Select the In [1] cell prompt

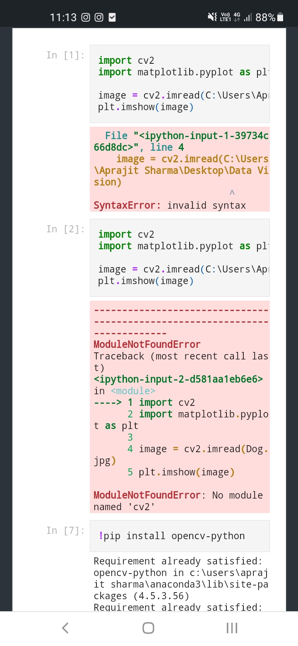click(66, 55)
